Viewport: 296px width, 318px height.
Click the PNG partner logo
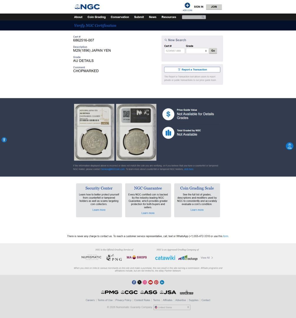tap(114, 258)
